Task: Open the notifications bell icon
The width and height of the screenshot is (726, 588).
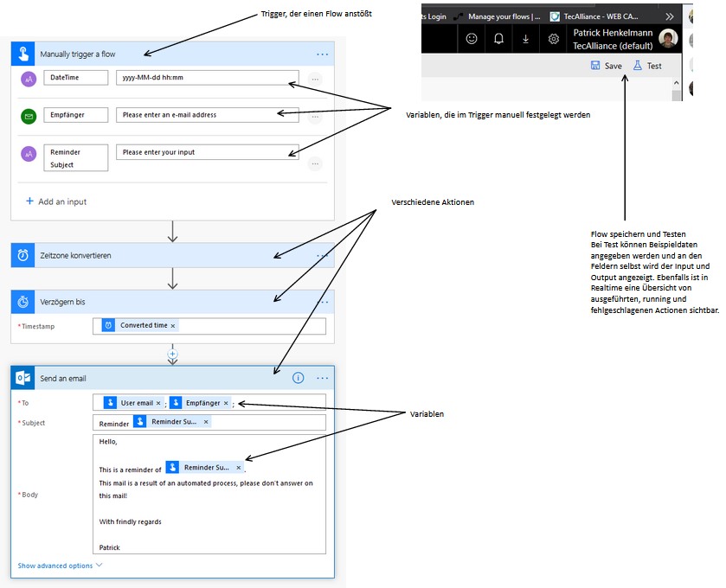Action: [x=499, y=39]
